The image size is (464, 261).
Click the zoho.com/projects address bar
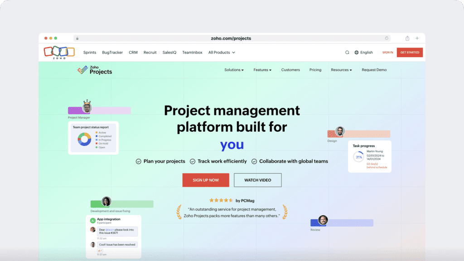point(232,38)
